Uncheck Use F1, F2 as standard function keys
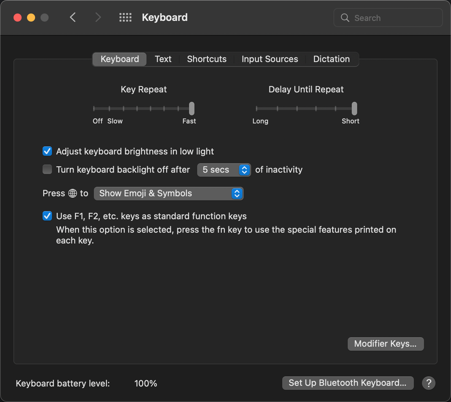Viewport: 451px width, 402px height. tap(47, 216)
